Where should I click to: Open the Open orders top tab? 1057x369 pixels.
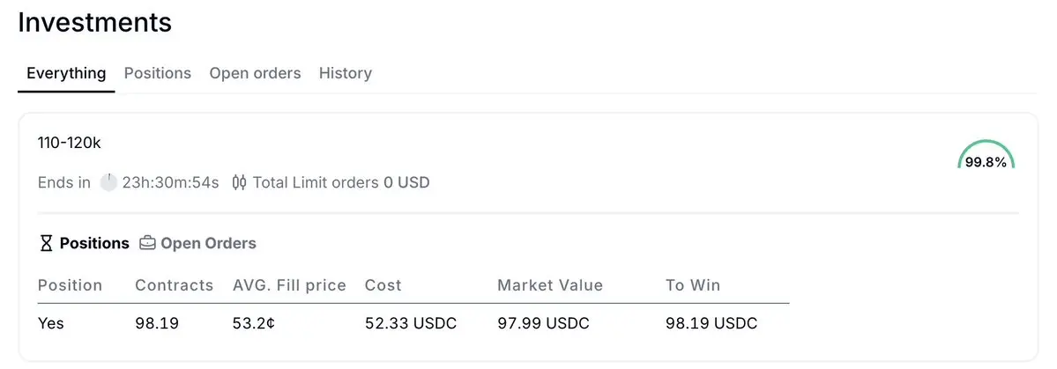coord(255,73)
